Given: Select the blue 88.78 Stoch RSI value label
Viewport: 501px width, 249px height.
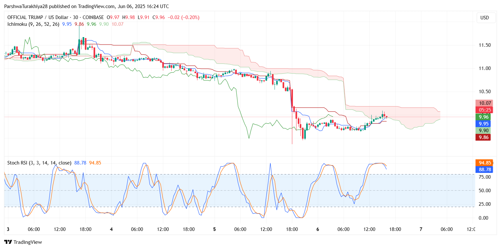Looking at the screenshot, I should point(484,169).
